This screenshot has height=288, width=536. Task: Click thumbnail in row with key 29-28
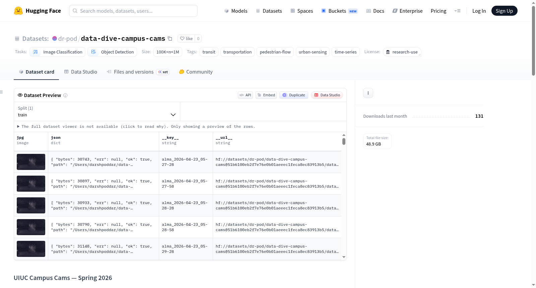click(x=31, y=249)
